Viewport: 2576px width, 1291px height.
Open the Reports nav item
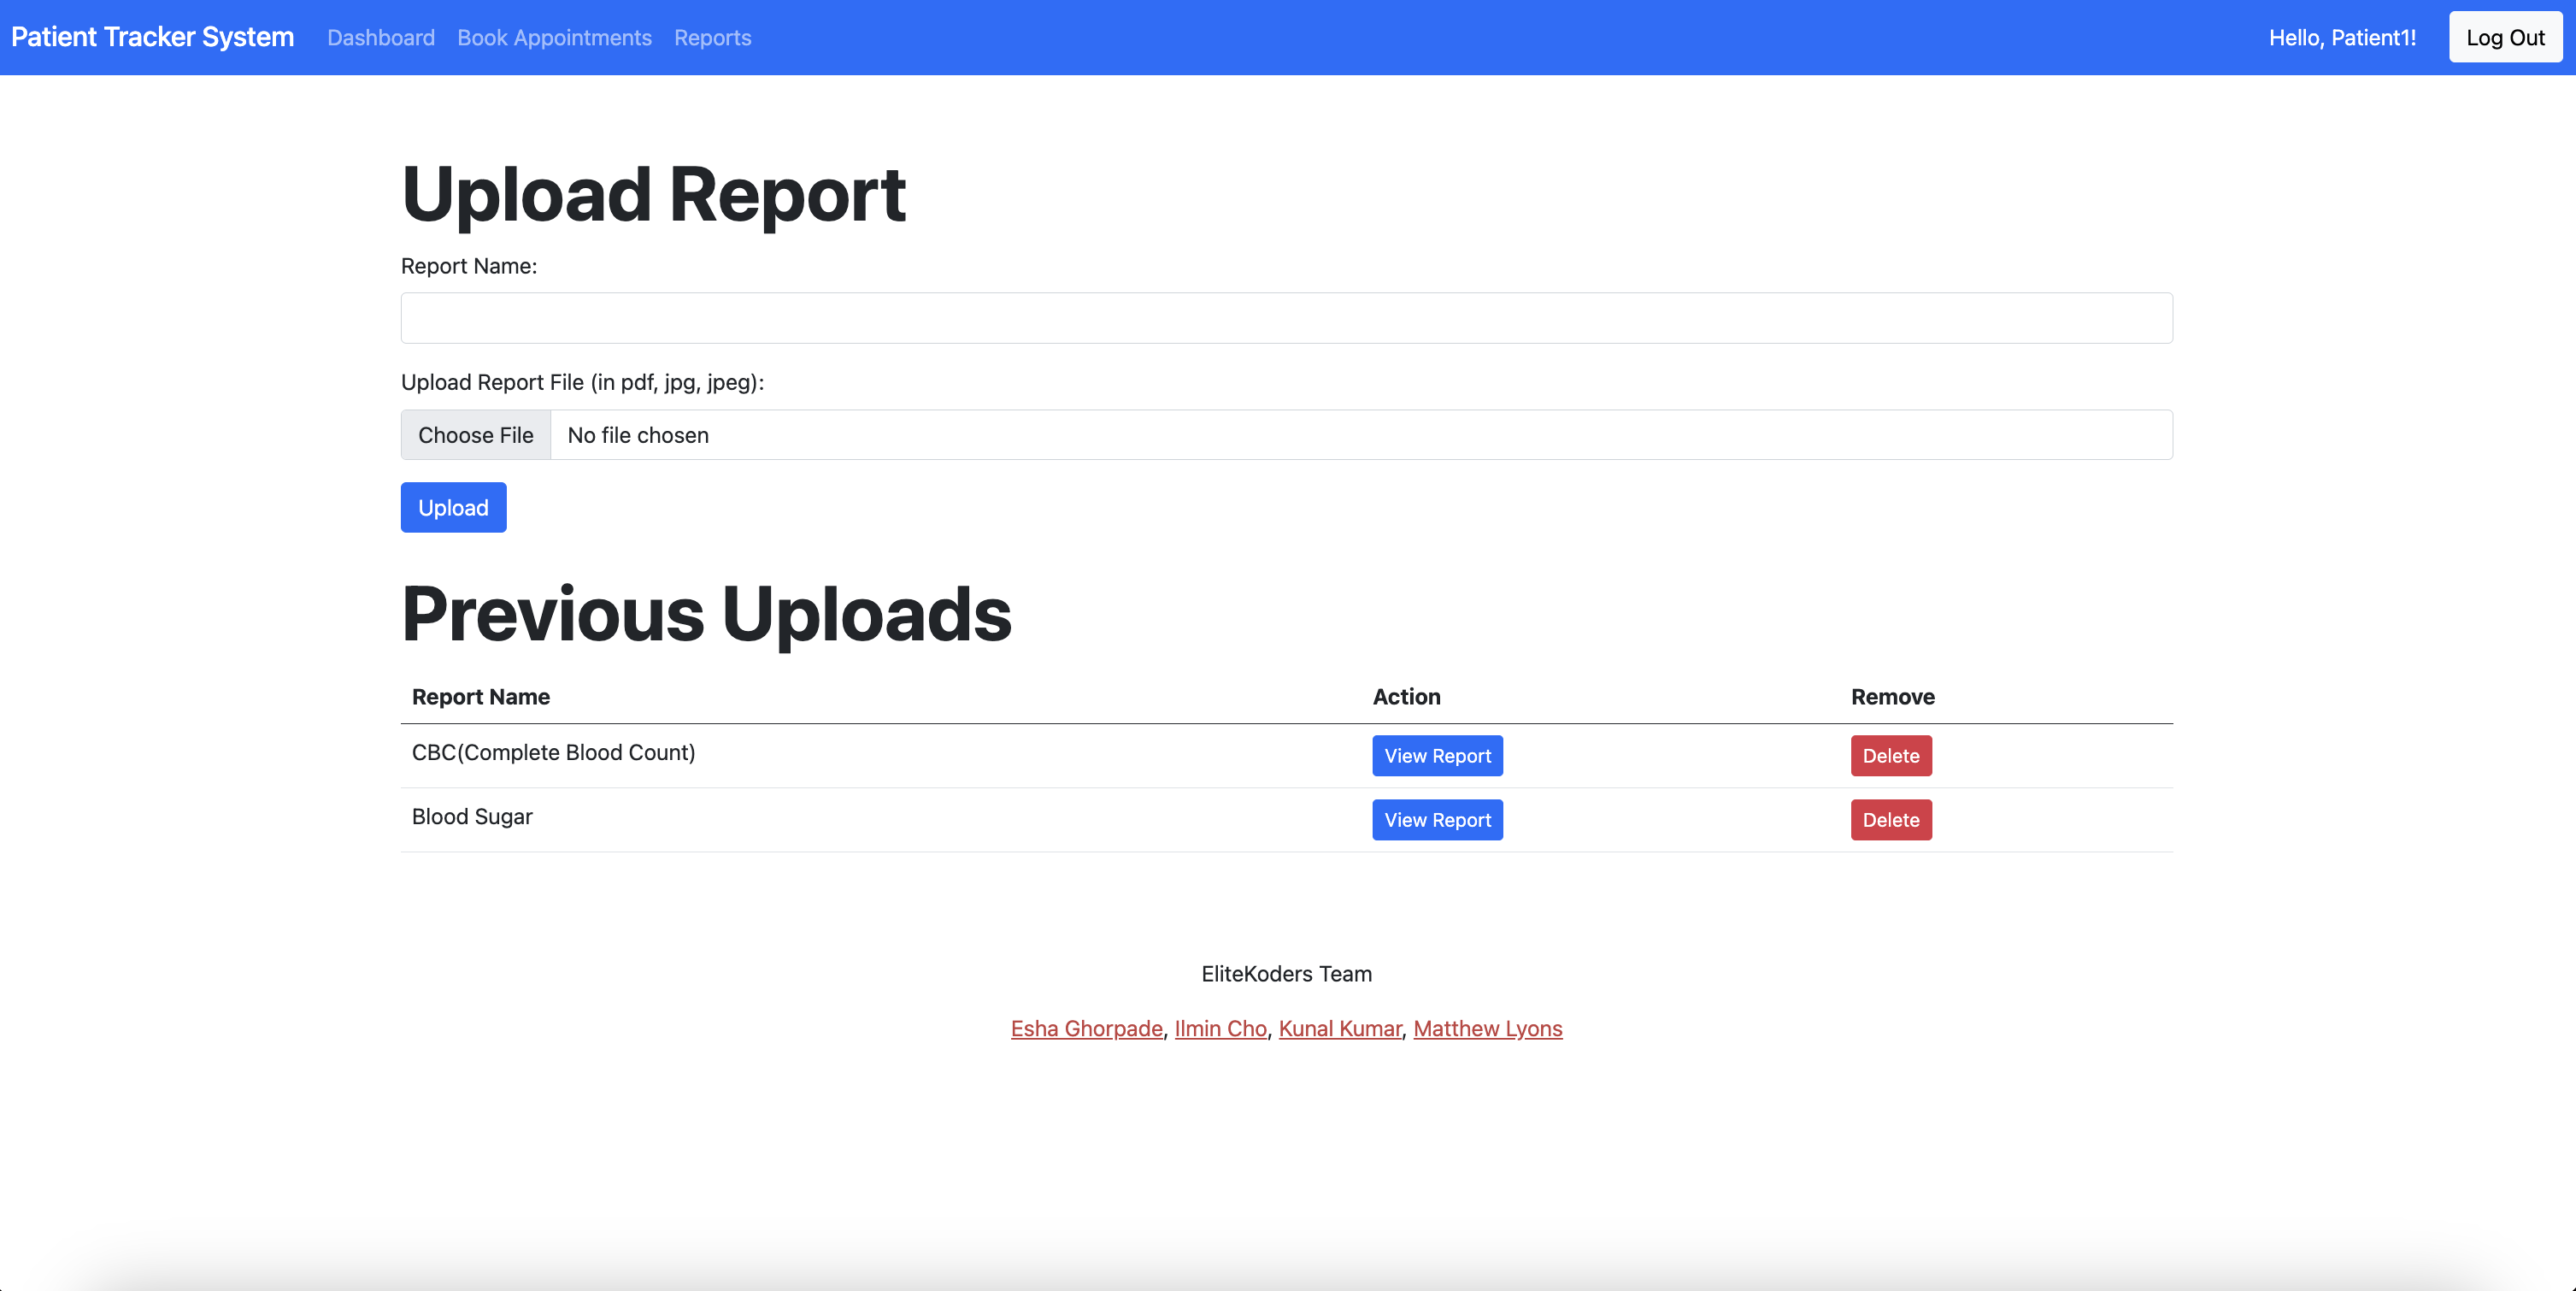coord(712,37)
